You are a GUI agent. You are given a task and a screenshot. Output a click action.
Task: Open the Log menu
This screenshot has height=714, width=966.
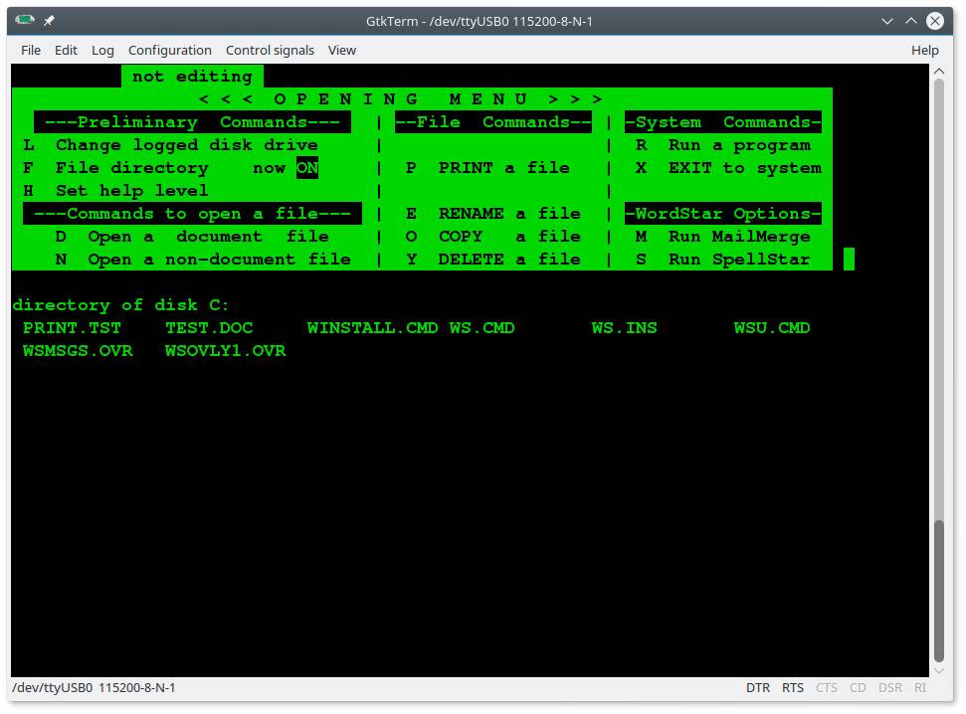click(x=102, y=51)
